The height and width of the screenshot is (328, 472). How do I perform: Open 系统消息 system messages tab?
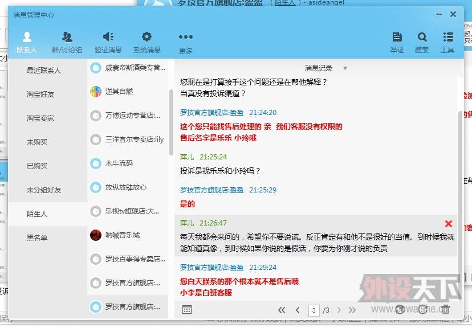pyautogui.click(x=147, y=42)
